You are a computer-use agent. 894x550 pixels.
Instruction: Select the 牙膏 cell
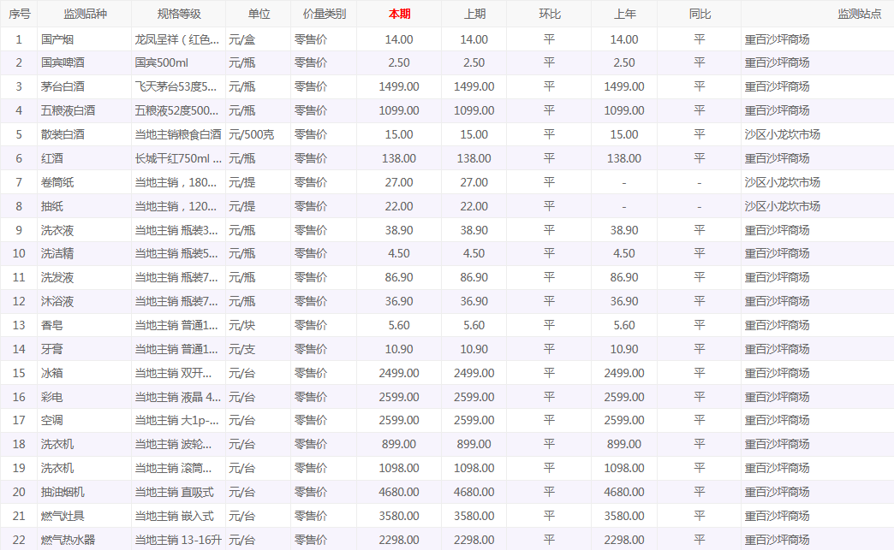click(52, 349)
